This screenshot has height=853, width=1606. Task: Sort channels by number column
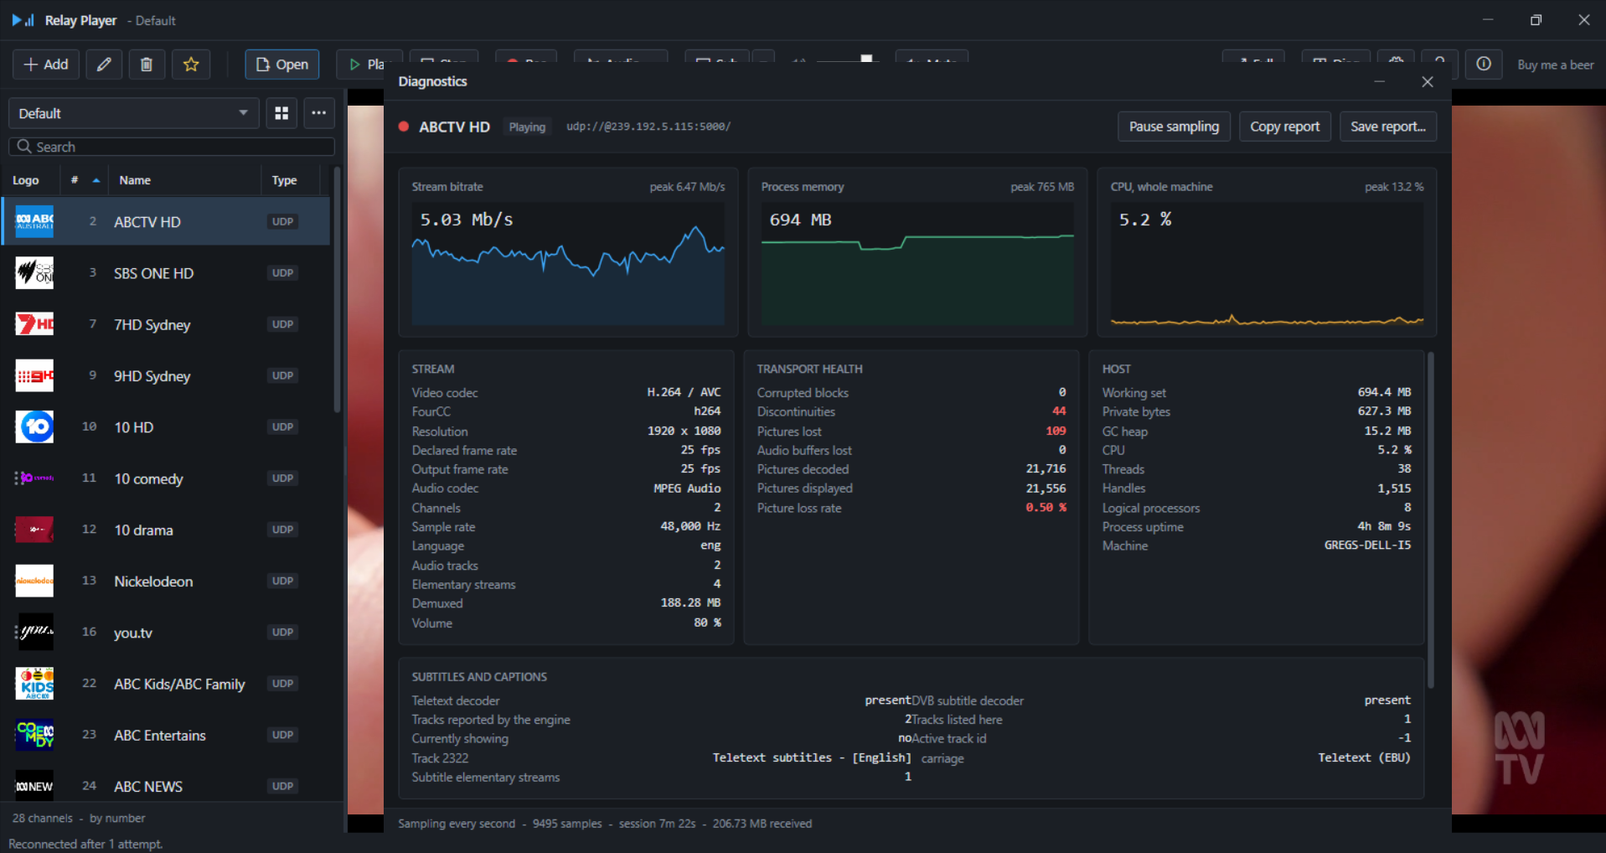(x=84, y=180)
